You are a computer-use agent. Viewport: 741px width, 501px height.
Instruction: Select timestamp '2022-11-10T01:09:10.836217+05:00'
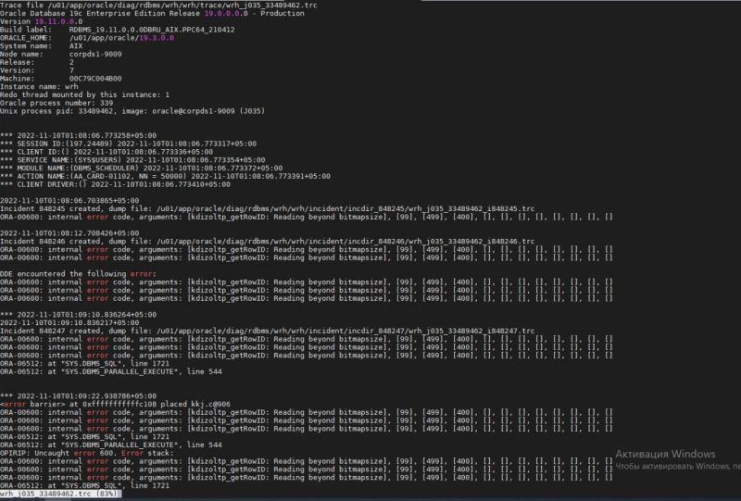(69, 323)
